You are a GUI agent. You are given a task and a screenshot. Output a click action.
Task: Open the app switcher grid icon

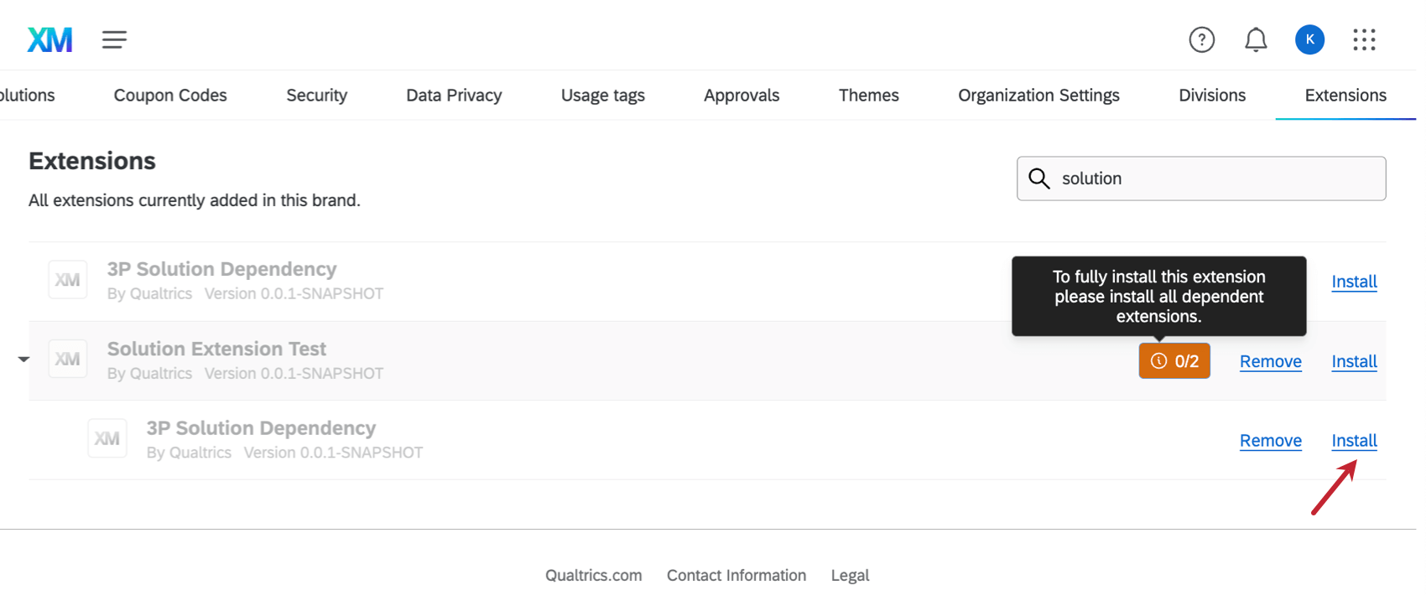(1364, 39)
